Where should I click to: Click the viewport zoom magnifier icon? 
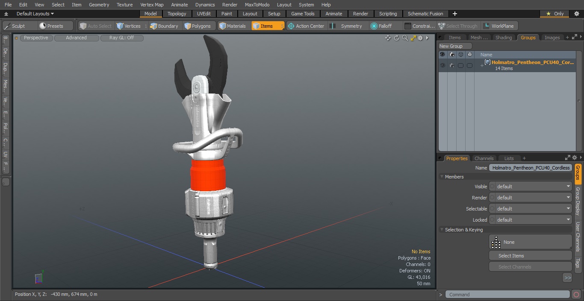point(405,38)
